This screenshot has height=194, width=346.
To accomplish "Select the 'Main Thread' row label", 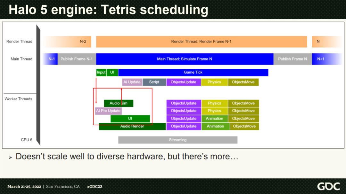I will tap(21, 59).
